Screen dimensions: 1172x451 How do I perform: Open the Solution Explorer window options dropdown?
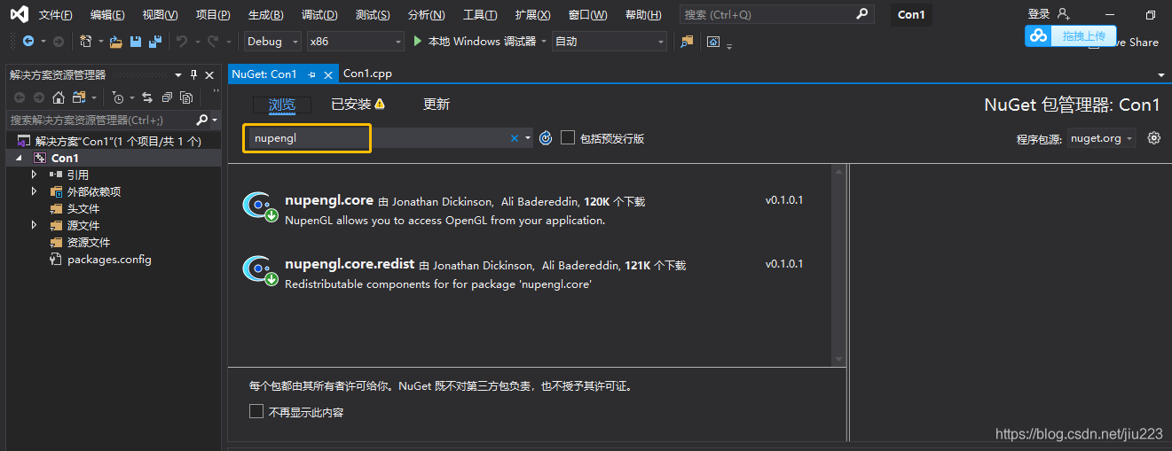click(x=178, y=75)
